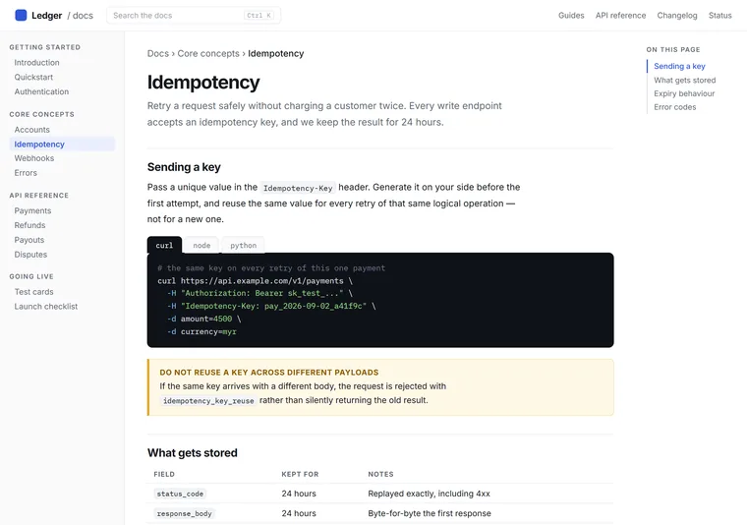Click the Idempotency-Key inline code
The image size is (747, 525).
[x=298, y=188]
